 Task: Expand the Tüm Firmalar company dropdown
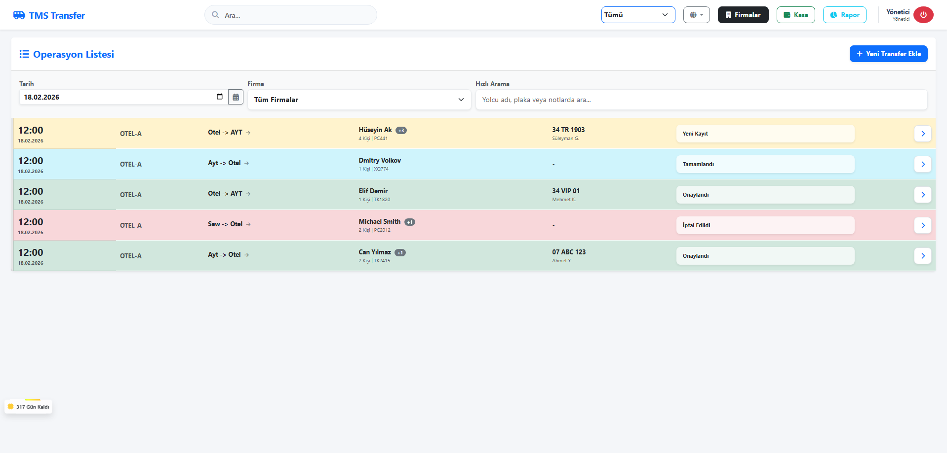359,100
